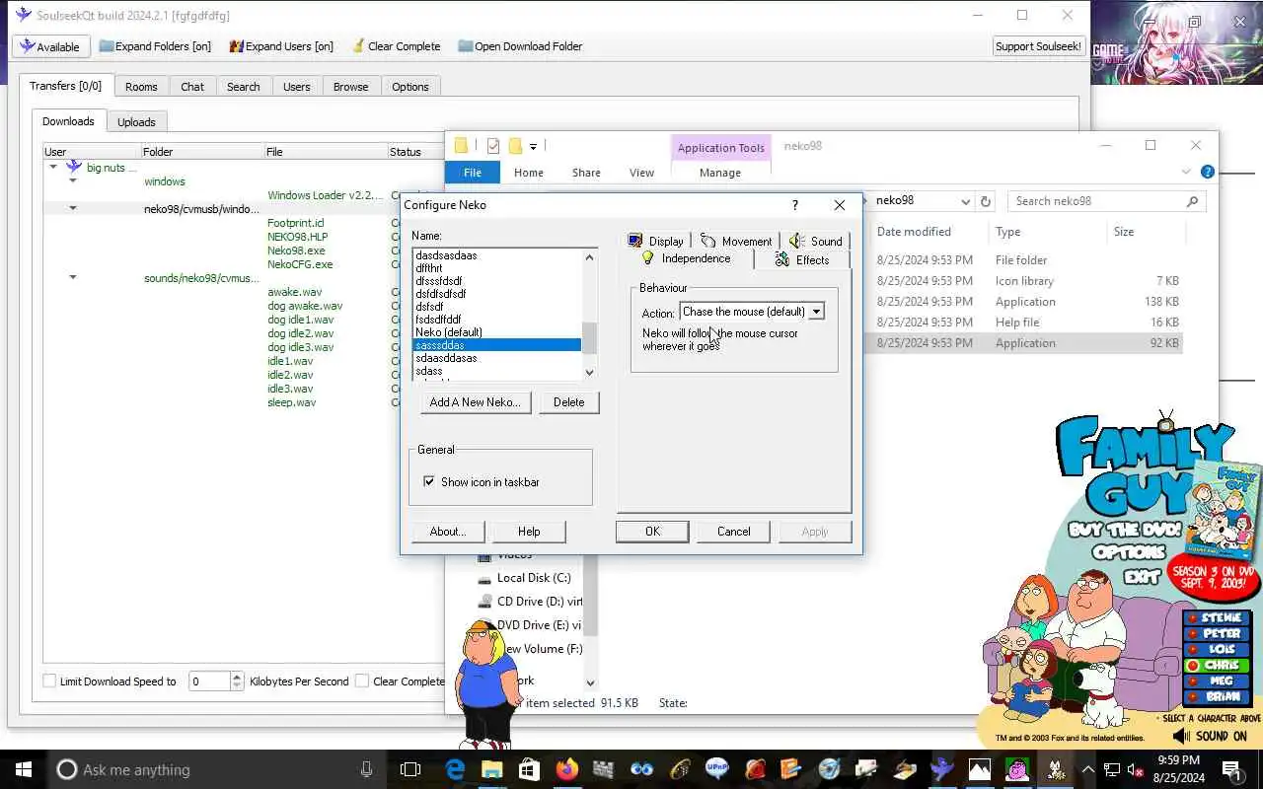Click the Movement tab icon in Configure Neko
Image resolution: width=1263 pixels, height=789 pixels.
[707, 241]
